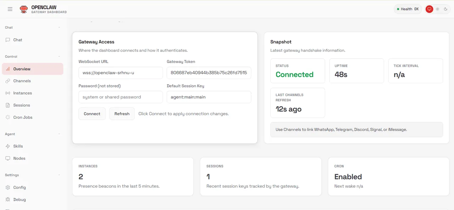The height and width of the screenshot is (210, 454).
Task: Open the Nodes page
Action: point(33,158)
